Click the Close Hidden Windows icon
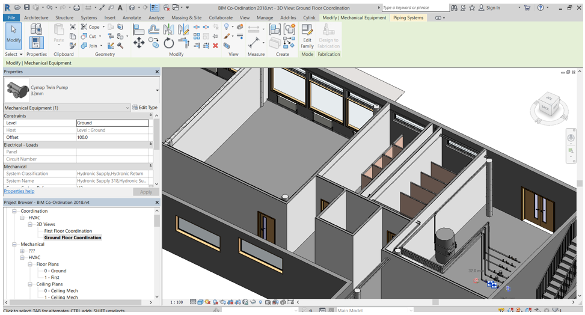This screenshot has width=585, height=315. point(167,7)
